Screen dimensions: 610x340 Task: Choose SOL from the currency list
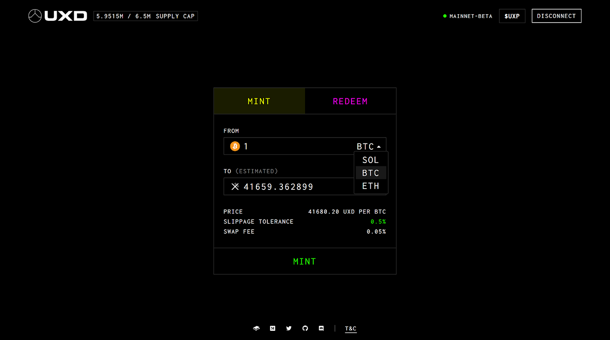point(371,160)
